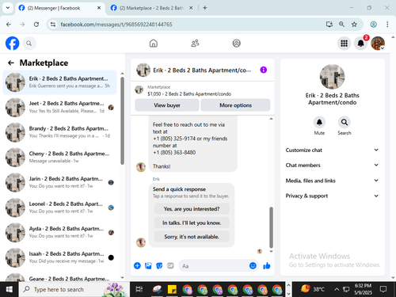Reload the page with refresh icon
The image size is (396, 297).
tap(36, 25)
